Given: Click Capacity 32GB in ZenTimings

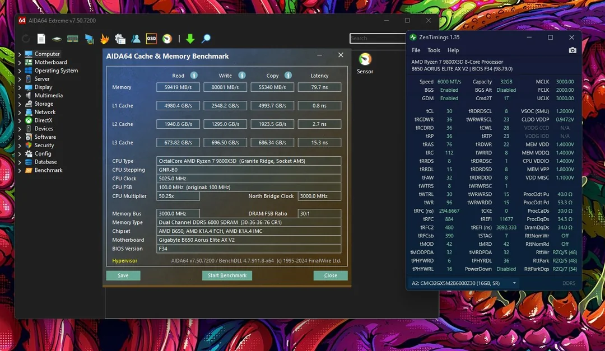Looking at the screenshot, I should (506, 82).
